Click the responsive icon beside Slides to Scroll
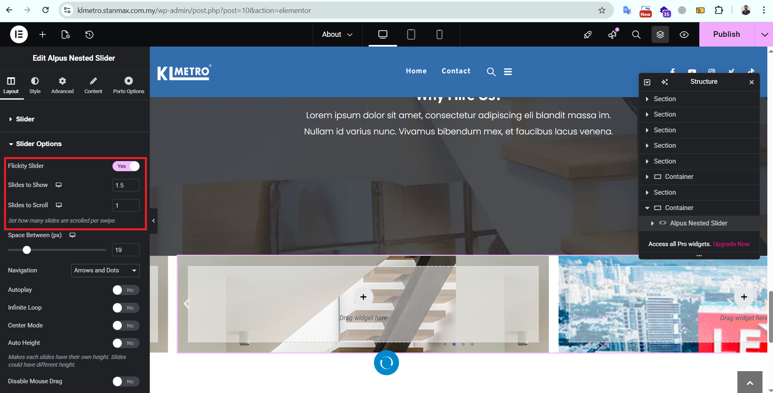This screenshot has height=393, width=773. coord(59,205)
